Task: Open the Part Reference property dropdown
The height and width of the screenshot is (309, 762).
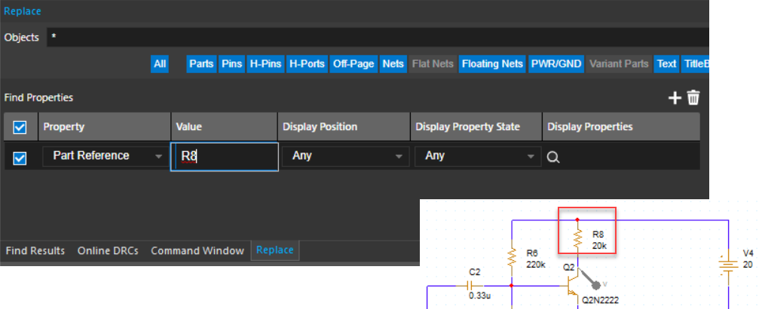Action: 104,156
